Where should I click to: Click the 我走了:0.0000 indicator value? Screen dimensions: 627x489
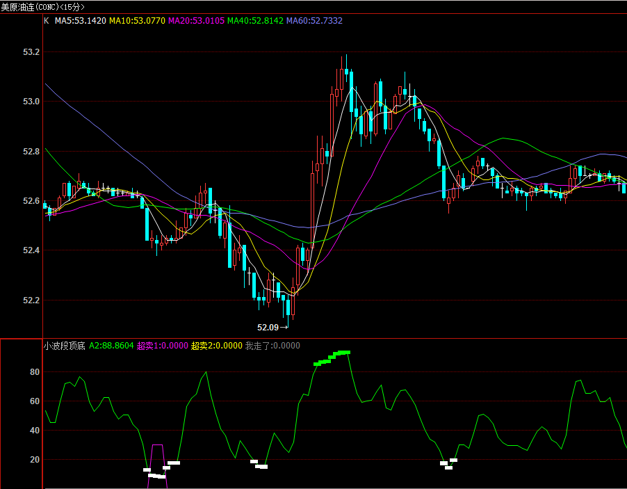pos(272,346)
